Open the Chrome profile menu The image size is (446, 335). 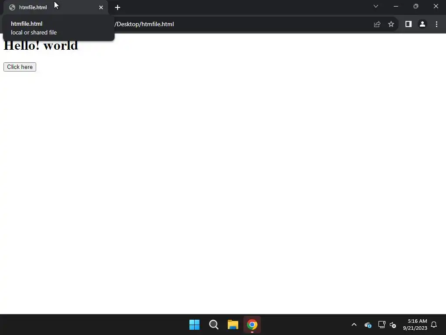pos(422,24)
